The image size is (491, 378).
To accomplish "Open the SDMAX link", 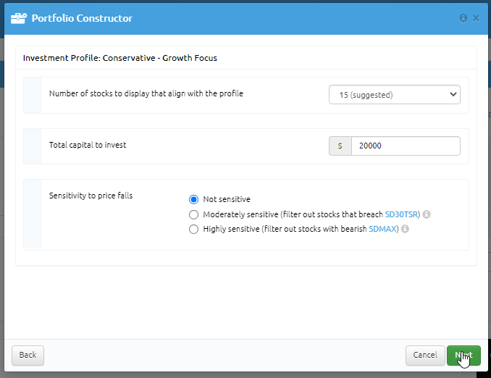I will click(x=382, y=229).
